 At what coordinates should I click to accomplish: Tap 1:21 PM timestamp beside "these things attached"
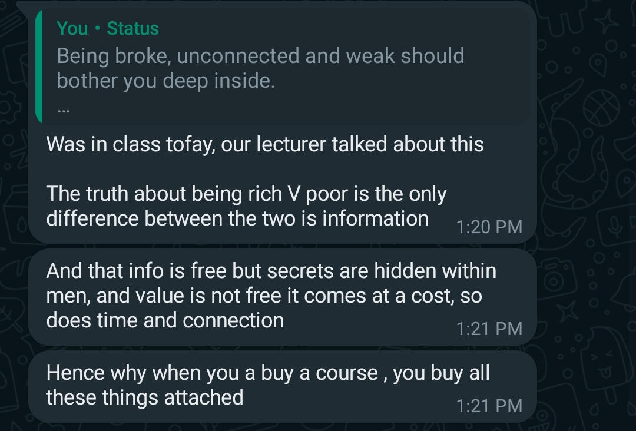(489, 406)
